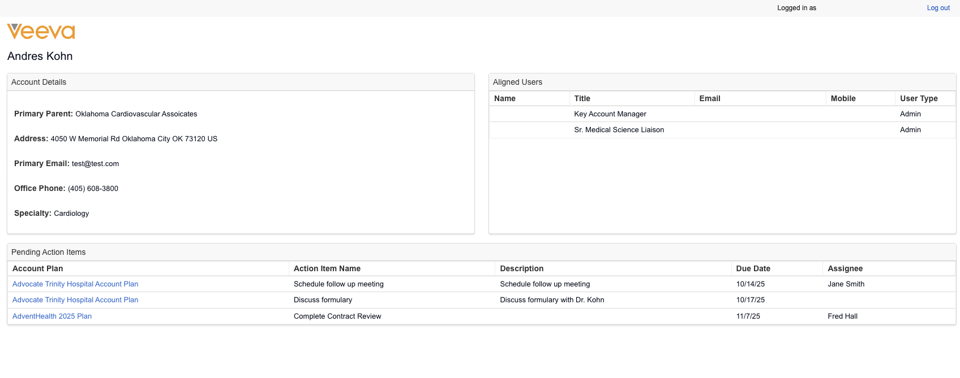Open Advocate Trinity plan for follow up meeting
The width and height of the screenshot is (960, 378).
click(x=75, y=284)
